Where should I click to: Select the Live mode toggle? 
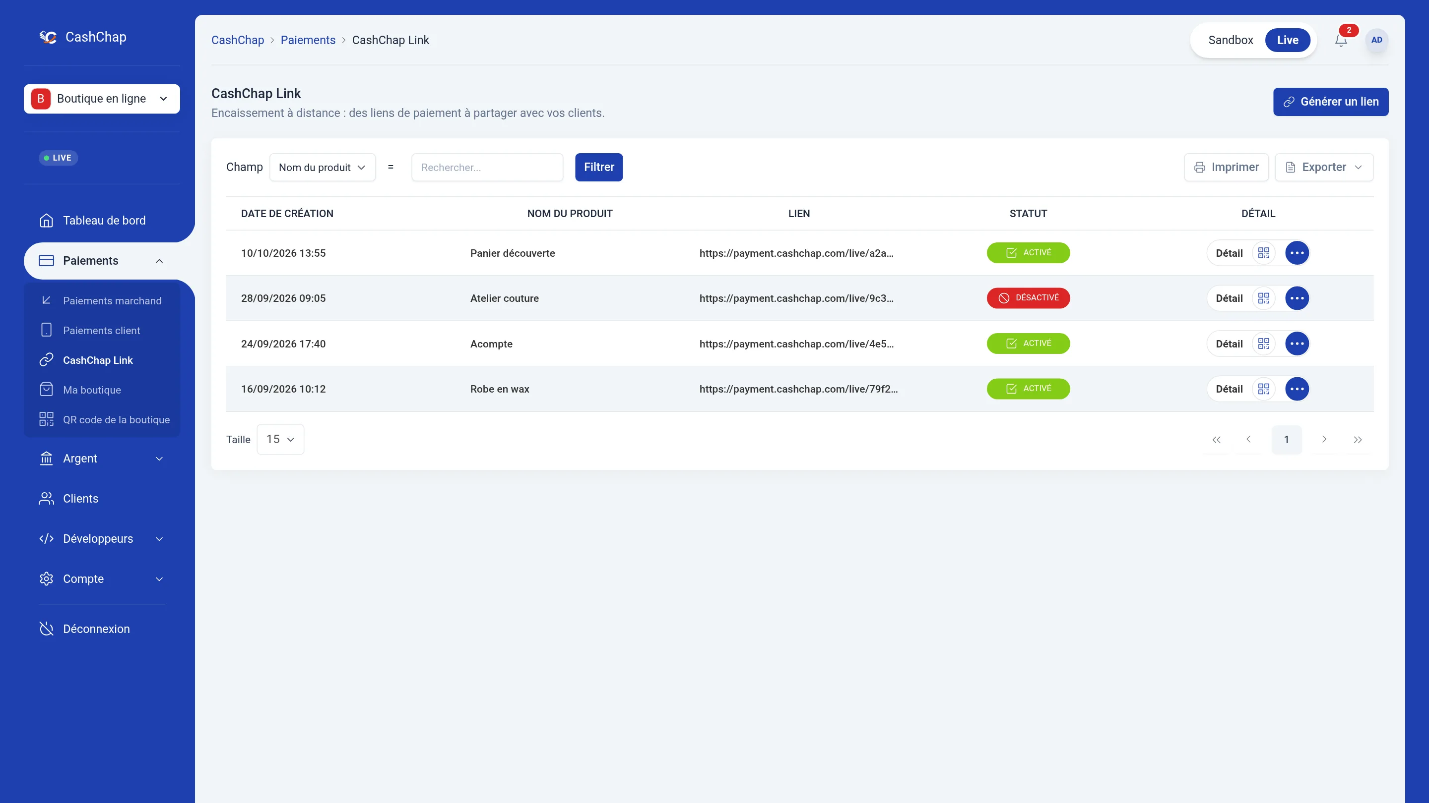(x=1288, y=40)
